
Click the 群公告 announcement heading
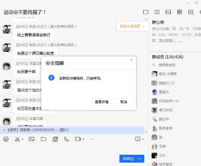[x=158, y=22]
